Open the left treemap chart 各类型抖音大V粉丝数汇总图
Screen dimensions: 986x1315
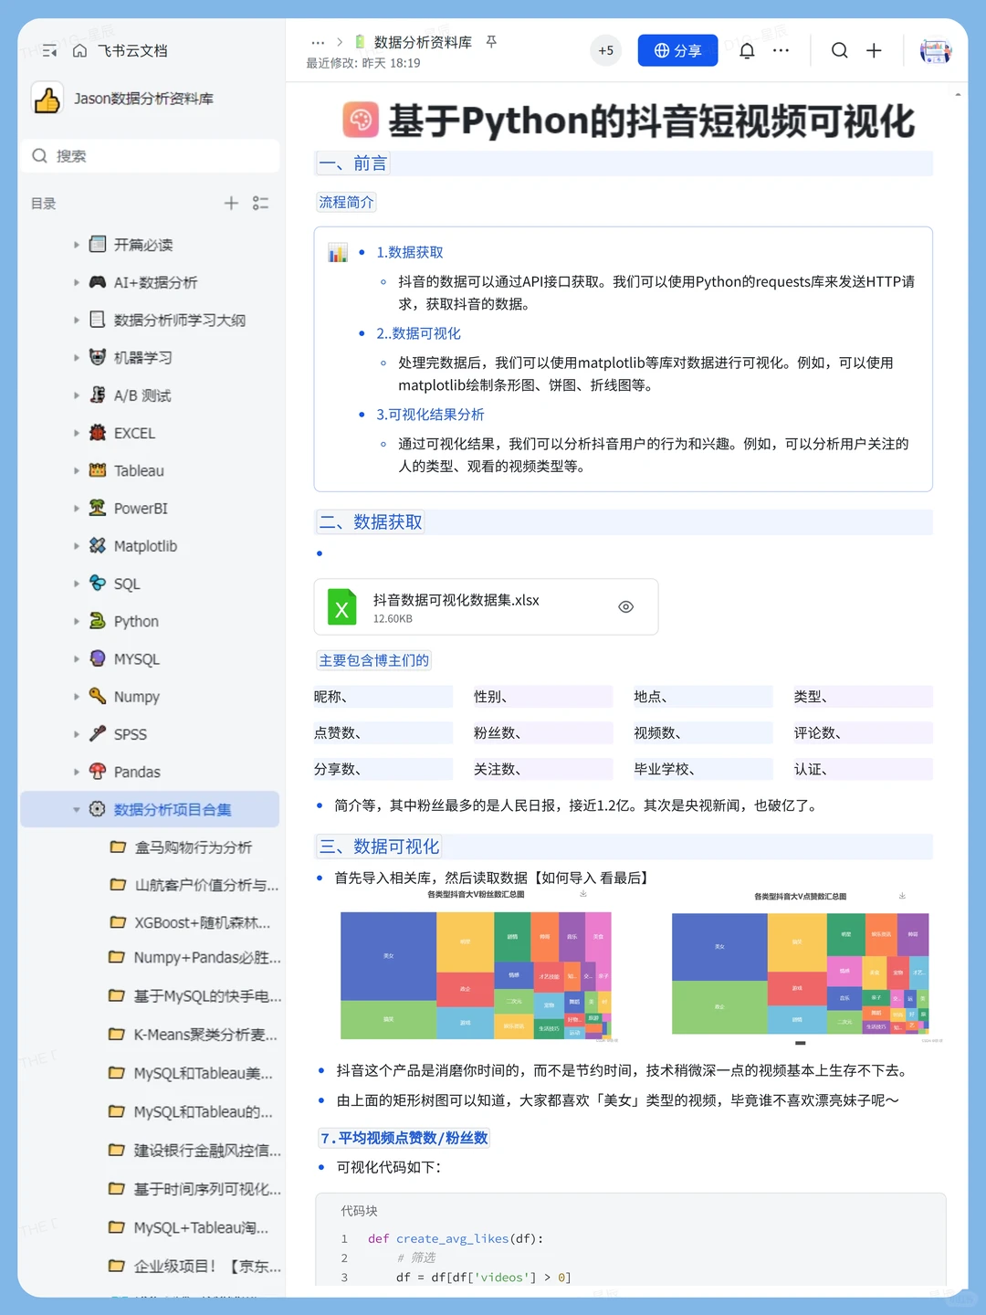(476, 975)
